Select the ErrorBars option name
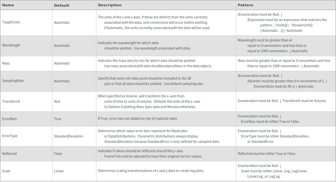Viewport: 336px width, 182px height. 9,119
